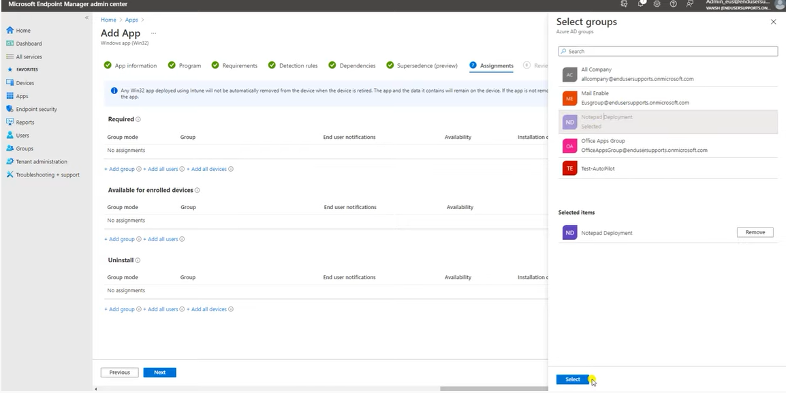Open the Tenant administration icon
786x393 pixels.
10,161
